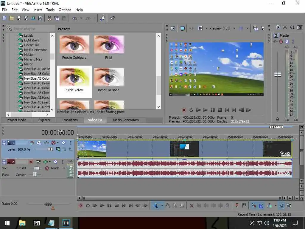Stop playback in preview window transport
The image size is (305, 229).
click(x=220, y=110)
